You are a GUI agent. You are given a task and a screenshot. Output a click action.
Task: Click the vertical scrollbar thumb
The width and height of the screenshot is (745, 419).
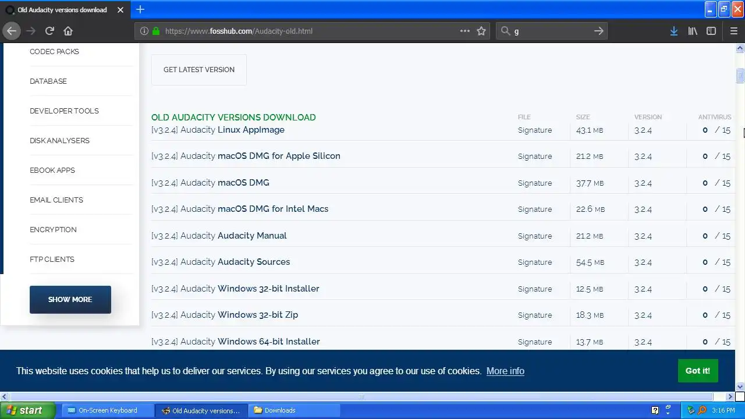point(740,76)
